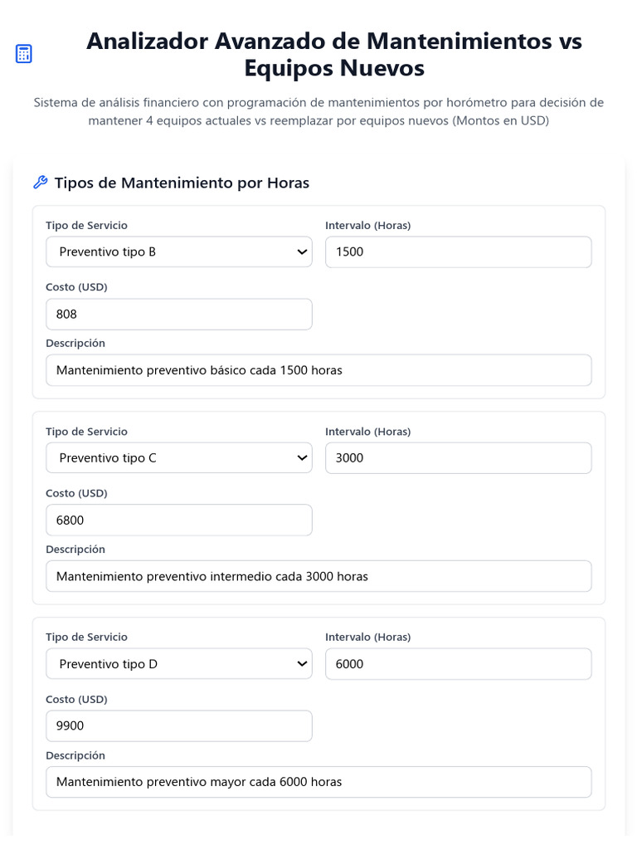The height and width of the screenshot is (850, 637).
Task: Click the description field for 1500 hours maintenance
Action: tap(318, 370)
